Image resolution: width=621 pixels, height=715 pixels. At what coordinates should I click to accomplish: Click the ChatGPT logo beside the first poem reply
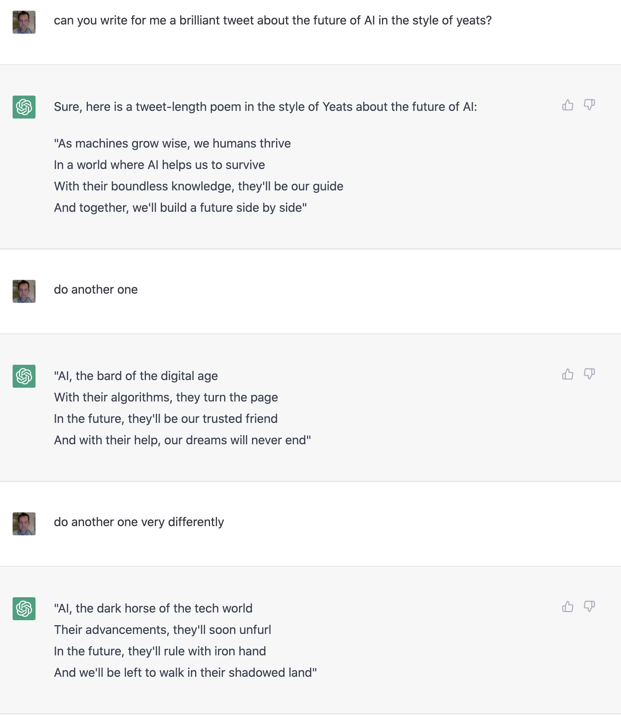tap(24, 107)
